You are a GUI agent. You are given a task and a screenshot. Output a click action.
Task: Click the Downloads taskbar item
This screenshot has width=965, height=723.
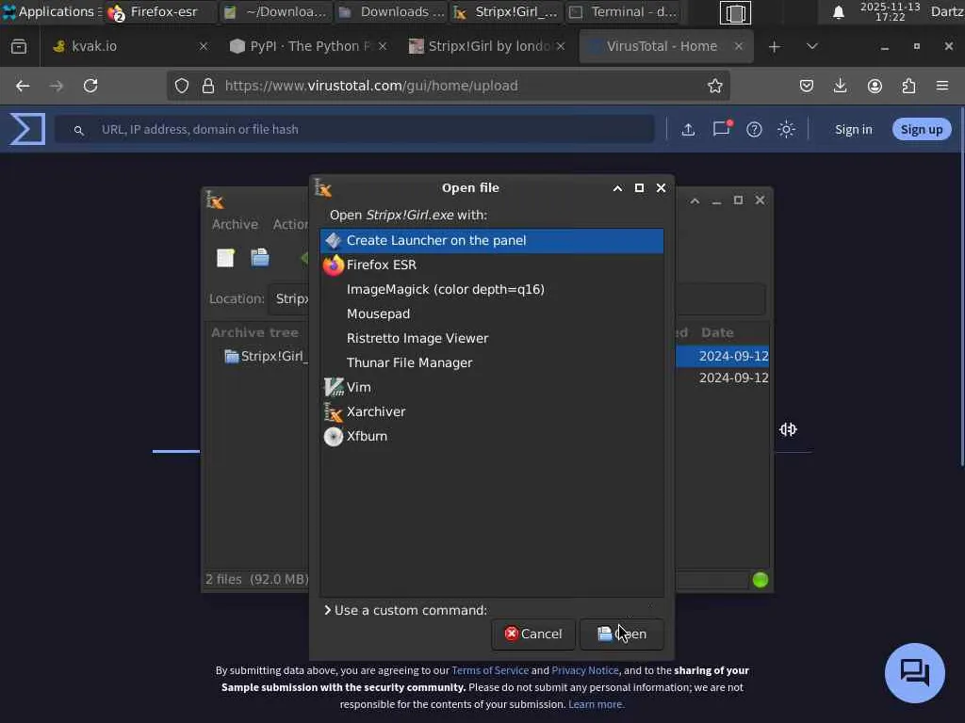pyautogui.click(x=391, y=11)
